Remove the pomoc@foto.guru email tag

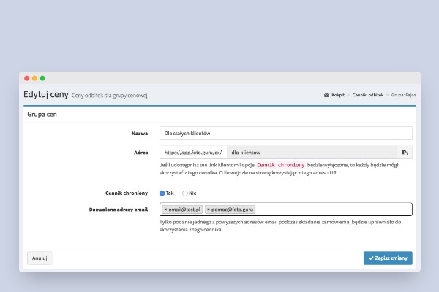(209, 210)
